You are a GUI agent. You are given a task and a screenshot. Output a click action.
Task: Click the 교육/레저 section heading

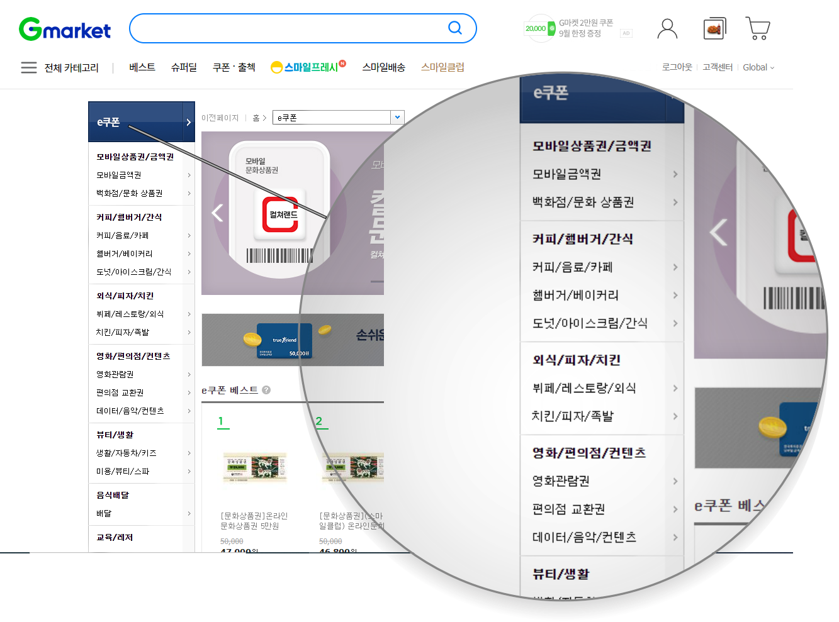click(x=114, y=537)
